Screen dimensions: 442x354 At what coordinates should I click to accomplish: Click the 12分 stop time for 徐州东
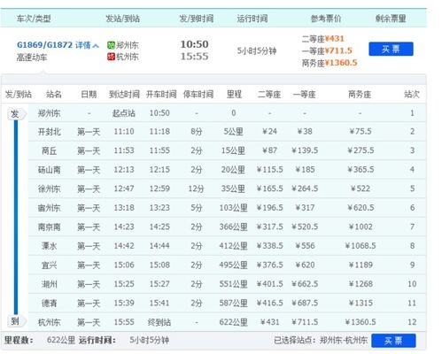coord(196,189)
